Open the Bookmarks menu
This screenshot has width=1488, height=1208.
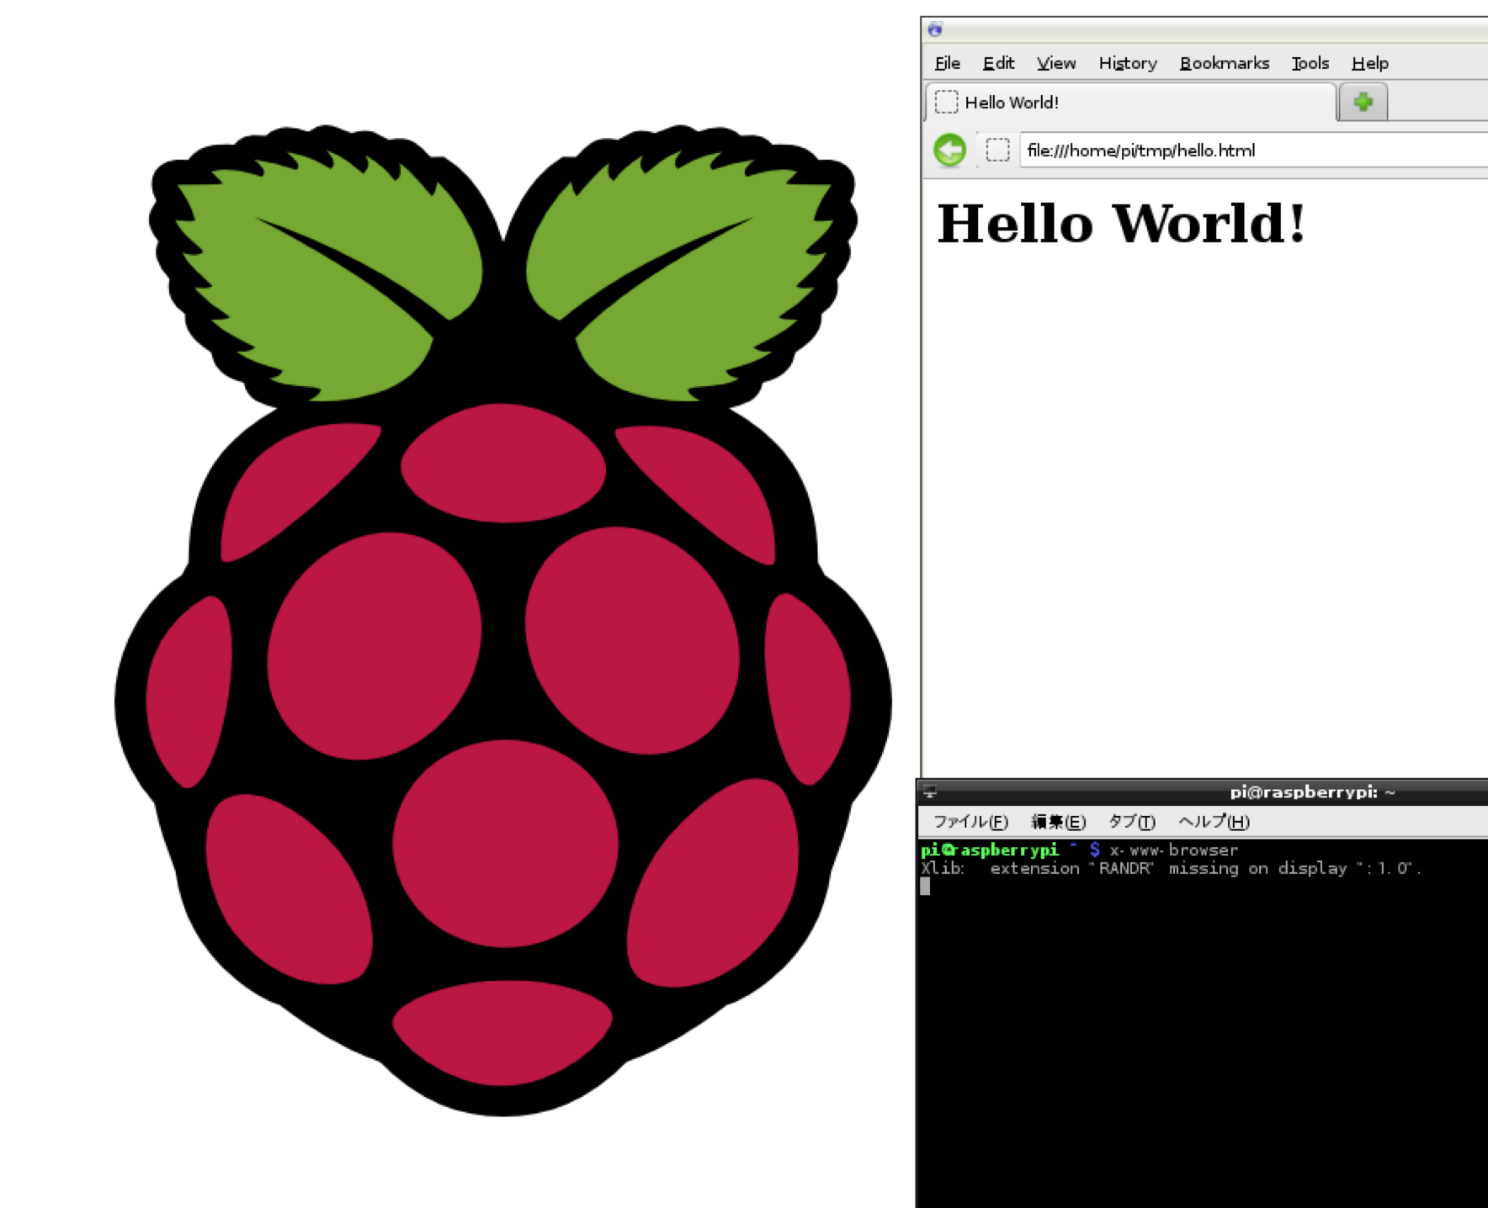click(x=1225, y=63)
